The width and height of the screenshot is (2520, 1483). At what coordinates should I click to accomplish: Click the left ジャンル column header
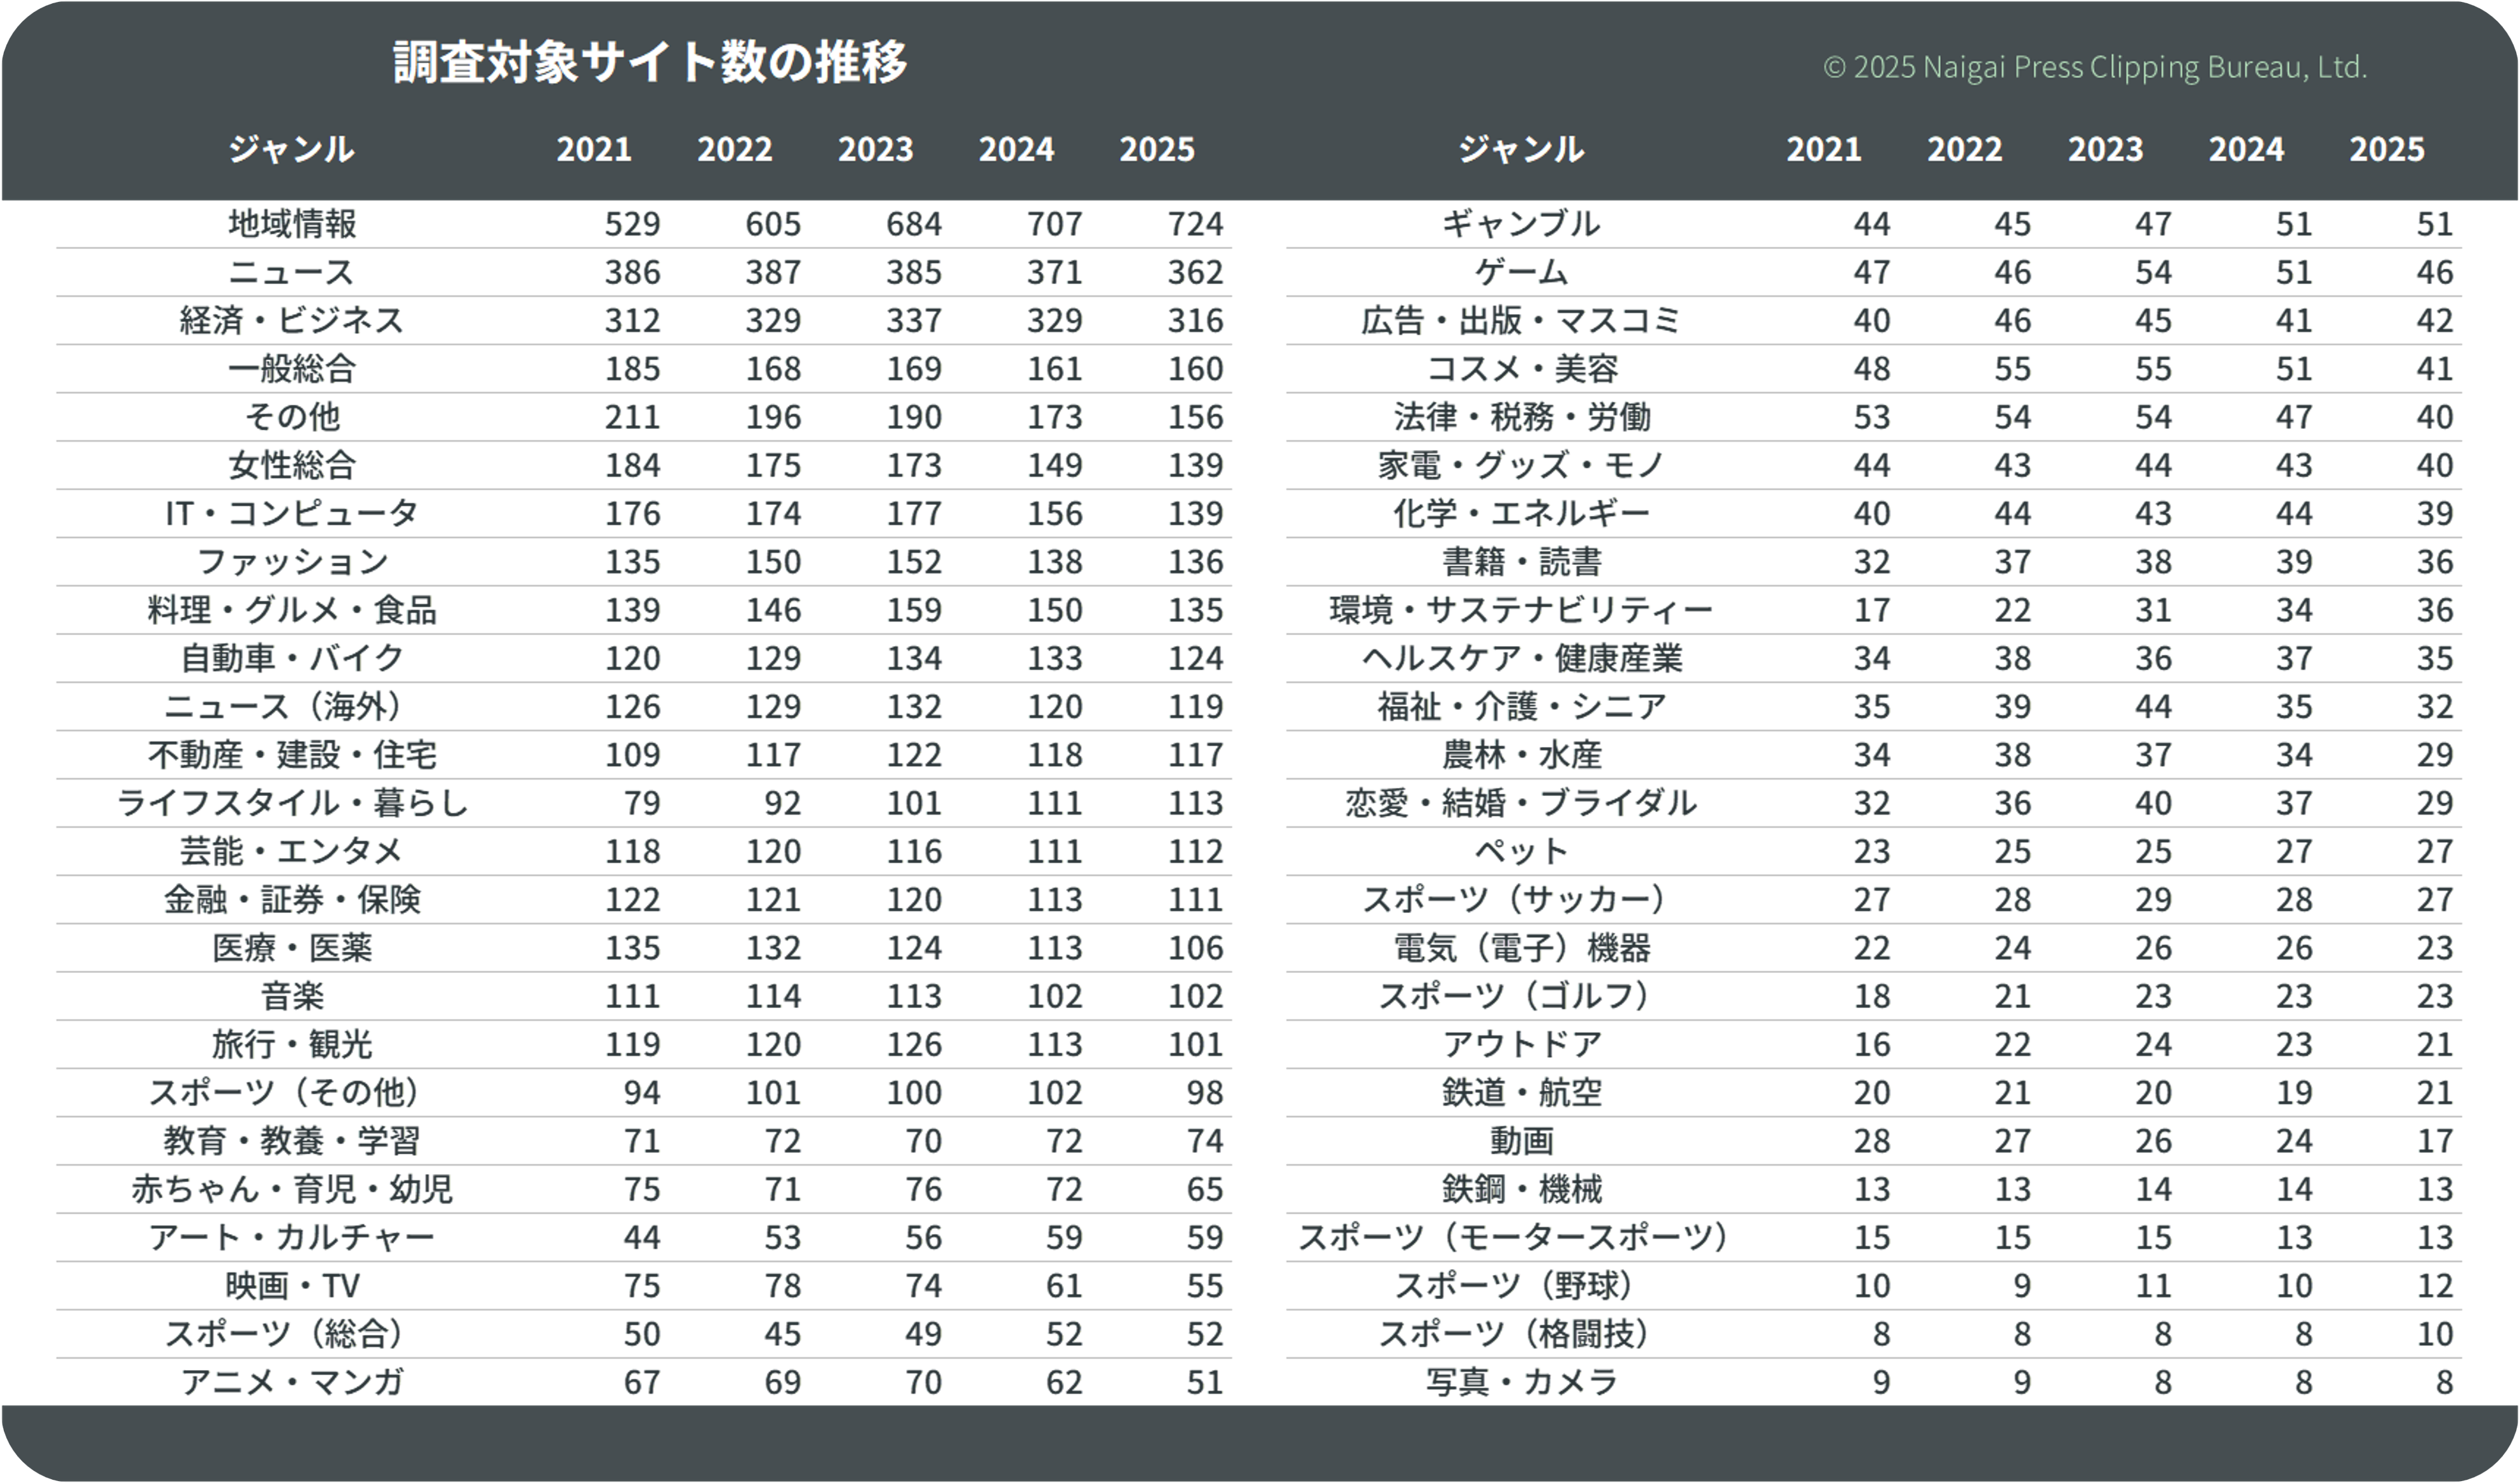[x=291, y=149]
